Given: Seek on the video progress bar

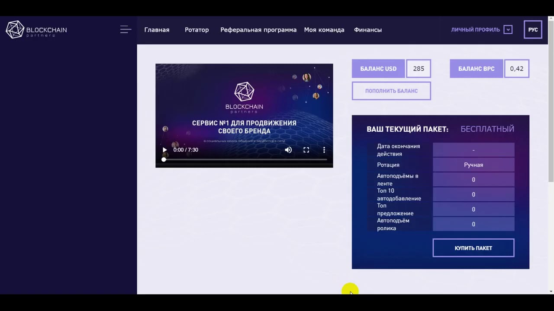Looking at the screenshot, I should 245,160.
